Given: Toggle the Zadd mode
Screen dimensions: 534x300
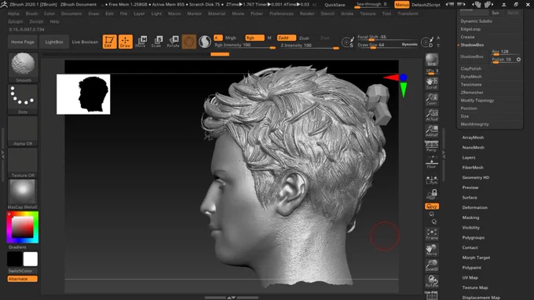Looking at the screenshot, I should point(286,38).
